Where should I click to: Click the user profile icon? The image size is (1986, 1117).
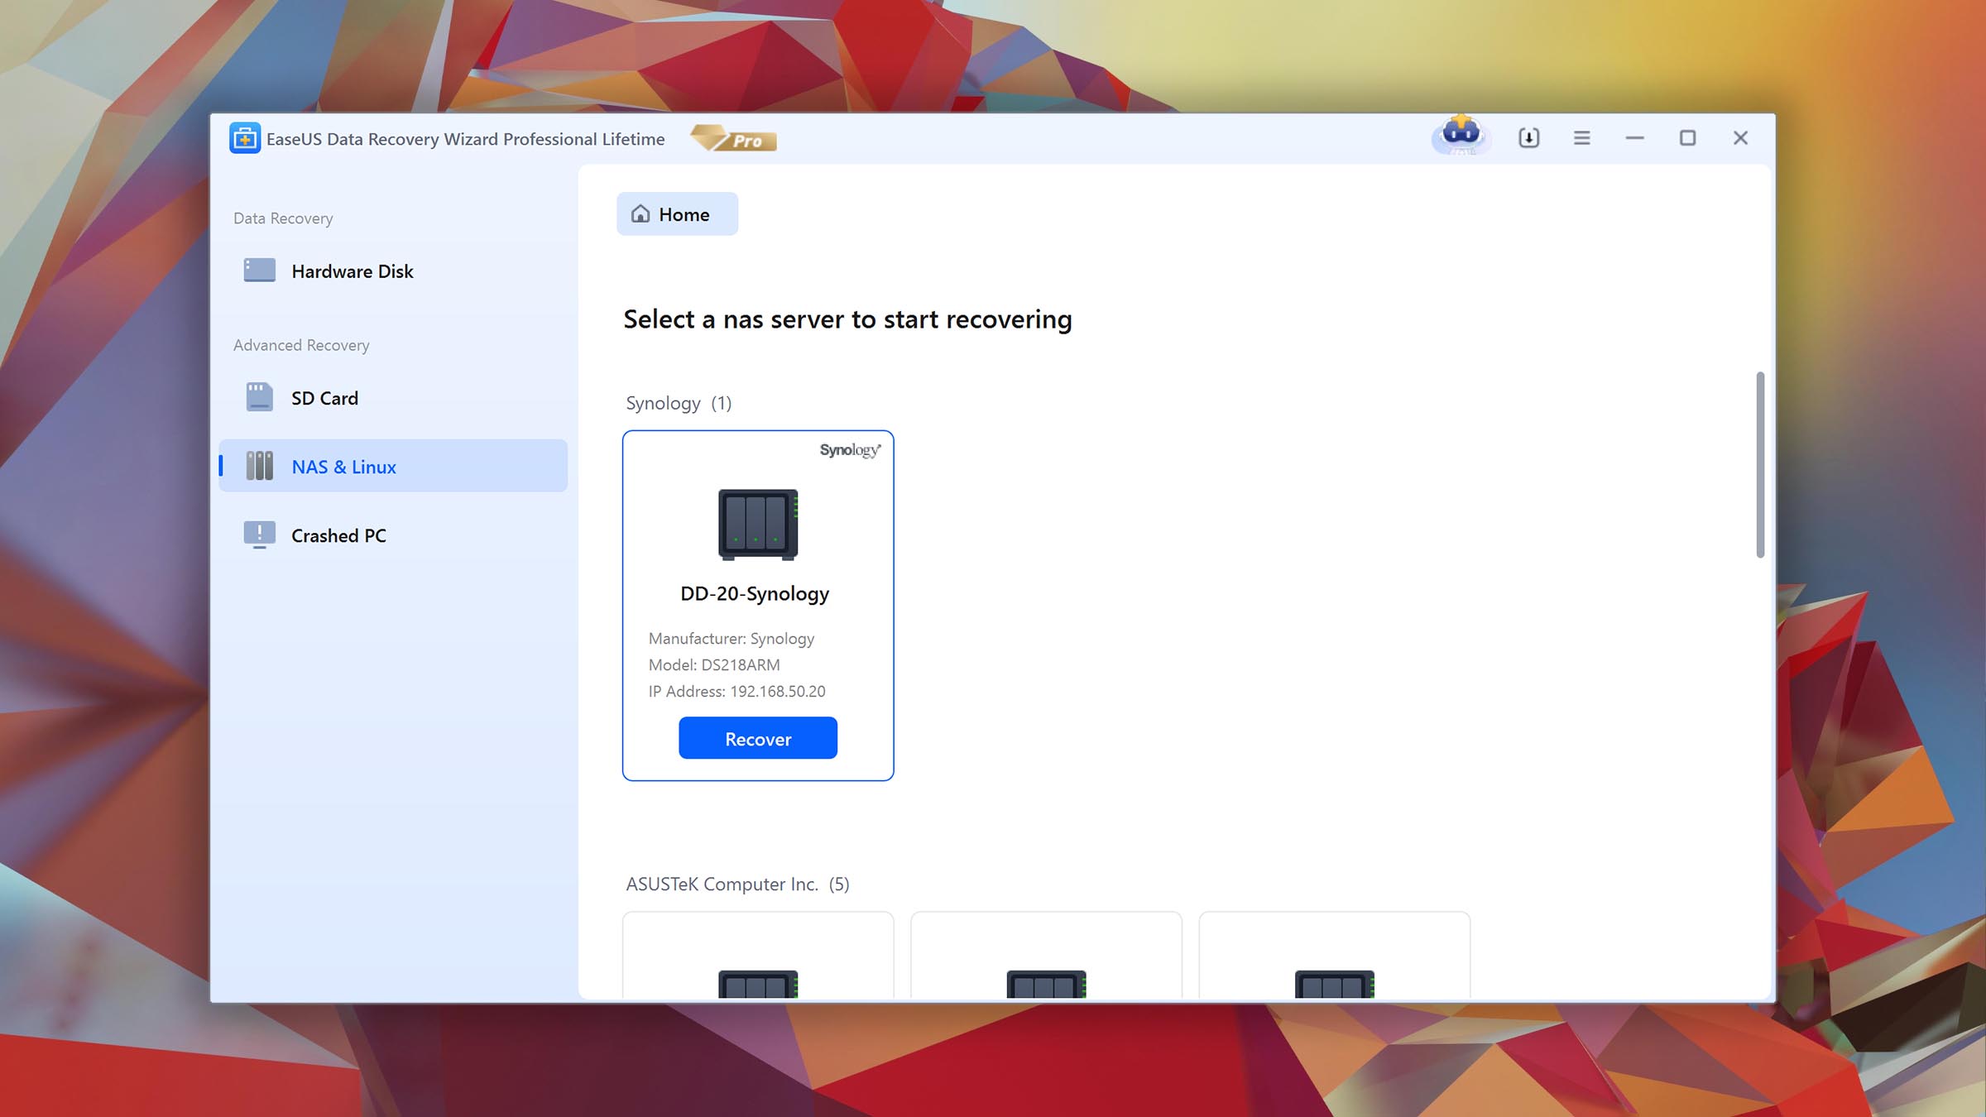(1460, 137)
